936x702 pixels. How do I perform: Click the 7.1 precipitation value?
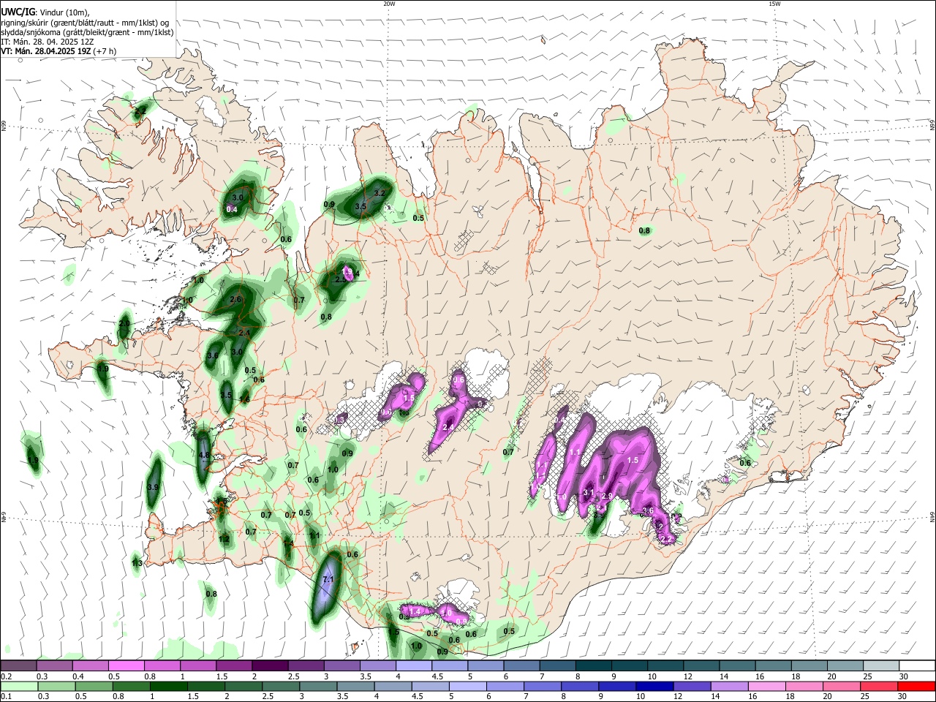328,579
